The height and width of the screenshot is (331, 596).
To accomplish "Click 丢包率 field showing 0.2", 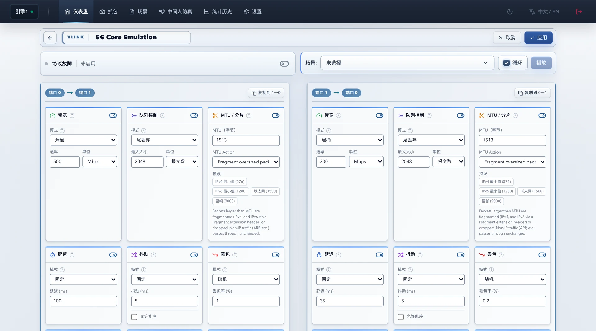I will [x=512, y=301].
